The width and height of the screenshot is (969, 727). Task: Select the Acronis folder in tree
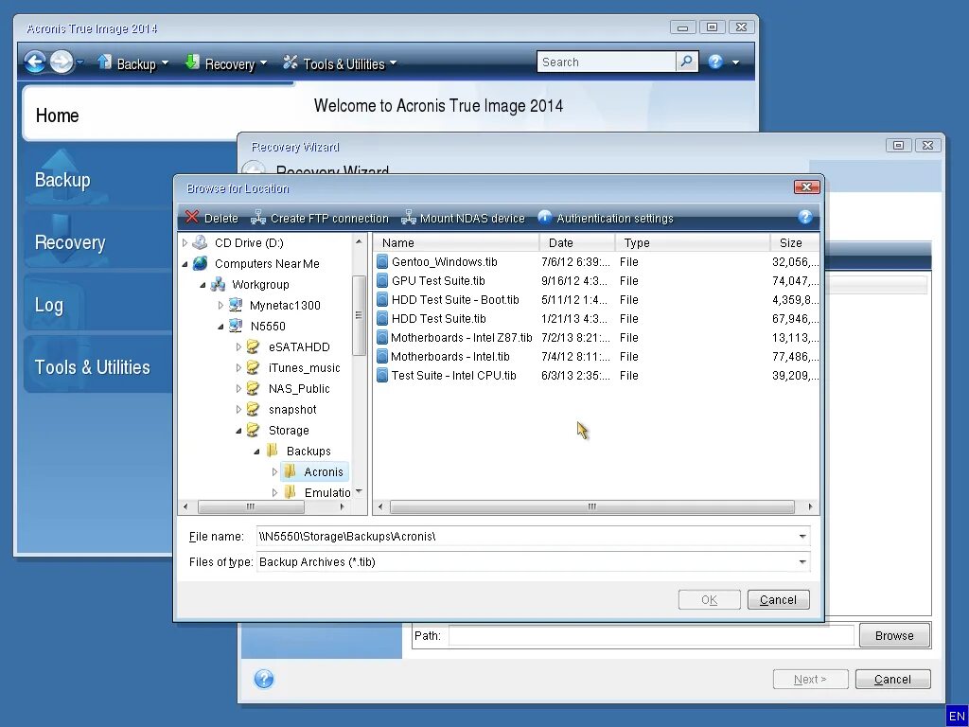click(323, 472)
